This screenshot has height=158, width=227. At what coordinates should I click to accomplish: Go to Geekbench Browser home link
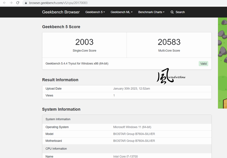61,12
